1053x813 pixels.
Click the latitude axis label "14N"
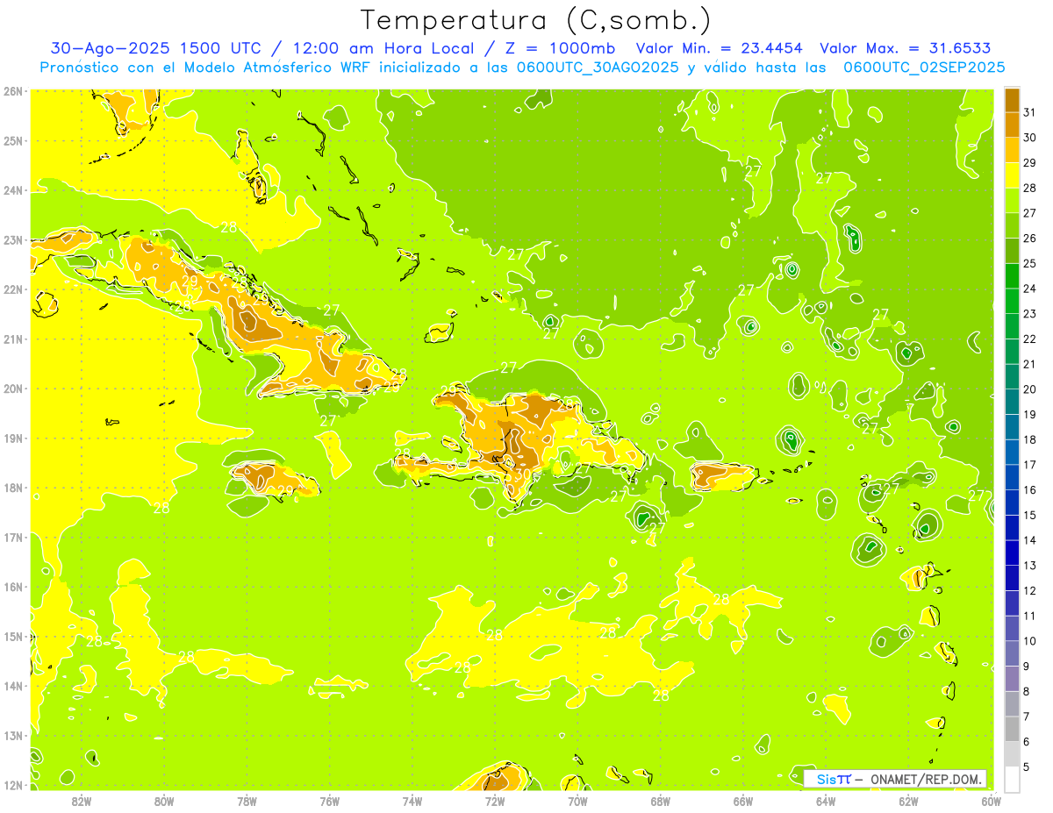13,686
